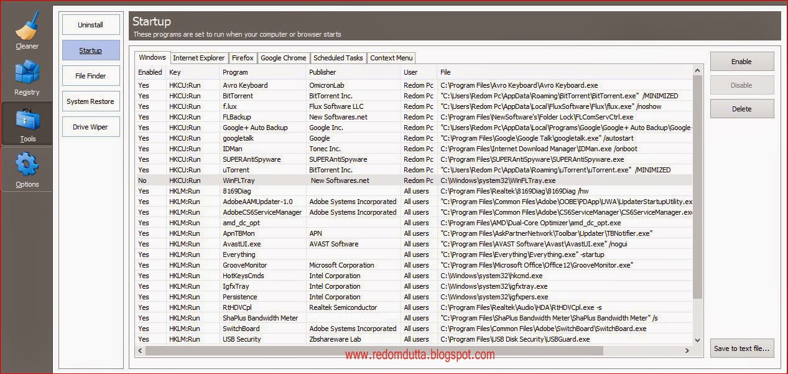Click the Microsoft Corporation publisher cell
Screen dimensions: 788x374
(x=341, y=265)
